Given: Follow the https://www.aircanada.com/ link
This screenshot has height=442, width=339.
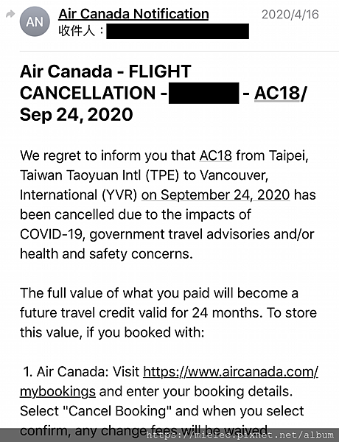Looking at the screenshot, I should click(x=231, y=372).
